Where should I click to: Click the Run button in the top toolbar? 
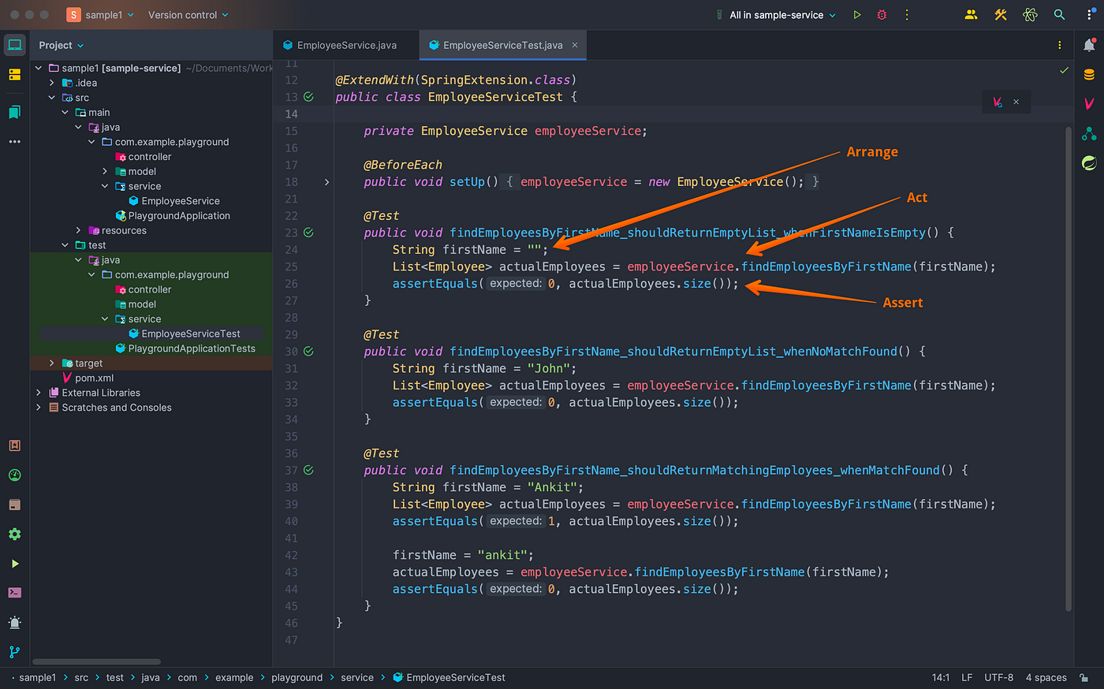(857, 15)
